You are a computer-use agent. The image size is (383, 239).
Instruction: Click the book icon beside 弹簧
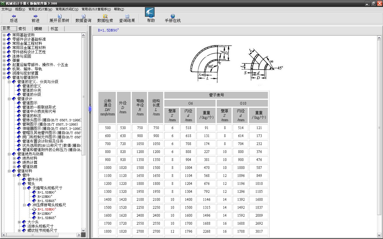(9, 61)
